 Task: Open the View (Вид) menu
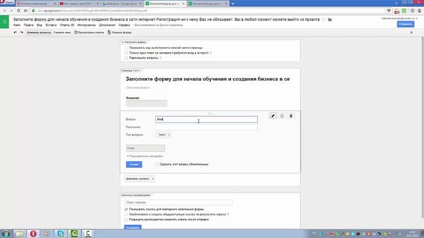(x=40, y=25)
